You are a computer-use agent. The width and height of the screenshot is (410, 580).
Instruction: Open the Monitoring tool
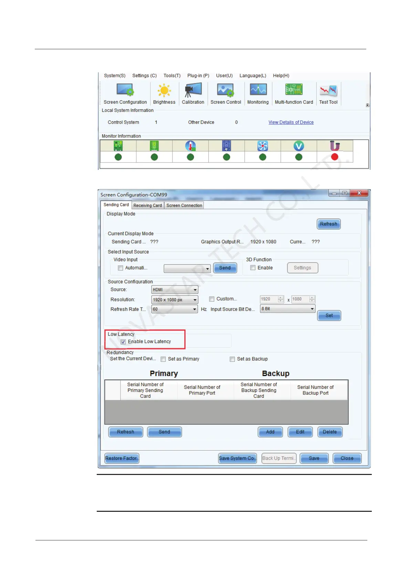coord(258,94)
